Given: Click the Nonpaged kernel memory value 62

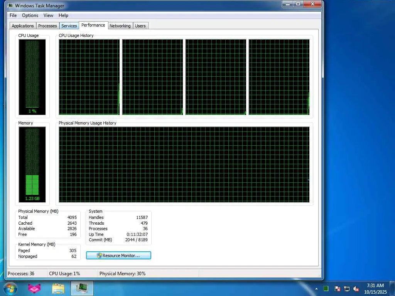Looking at the screenshot, I should click(x=74, y=256).
